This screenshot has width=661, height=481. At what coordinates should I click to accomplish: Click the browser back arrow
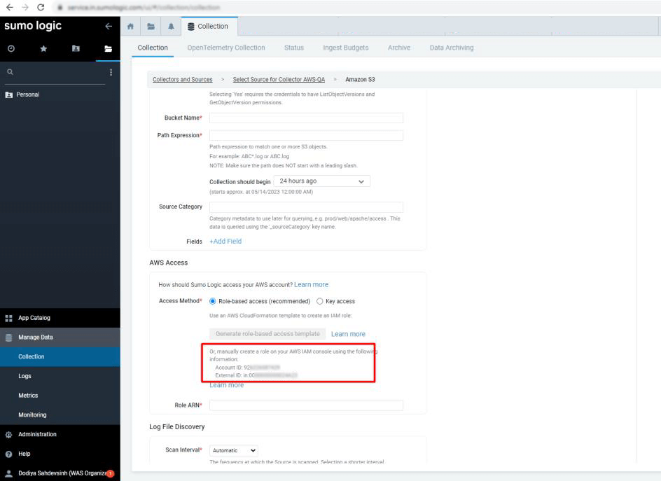(x=9, y=7)
